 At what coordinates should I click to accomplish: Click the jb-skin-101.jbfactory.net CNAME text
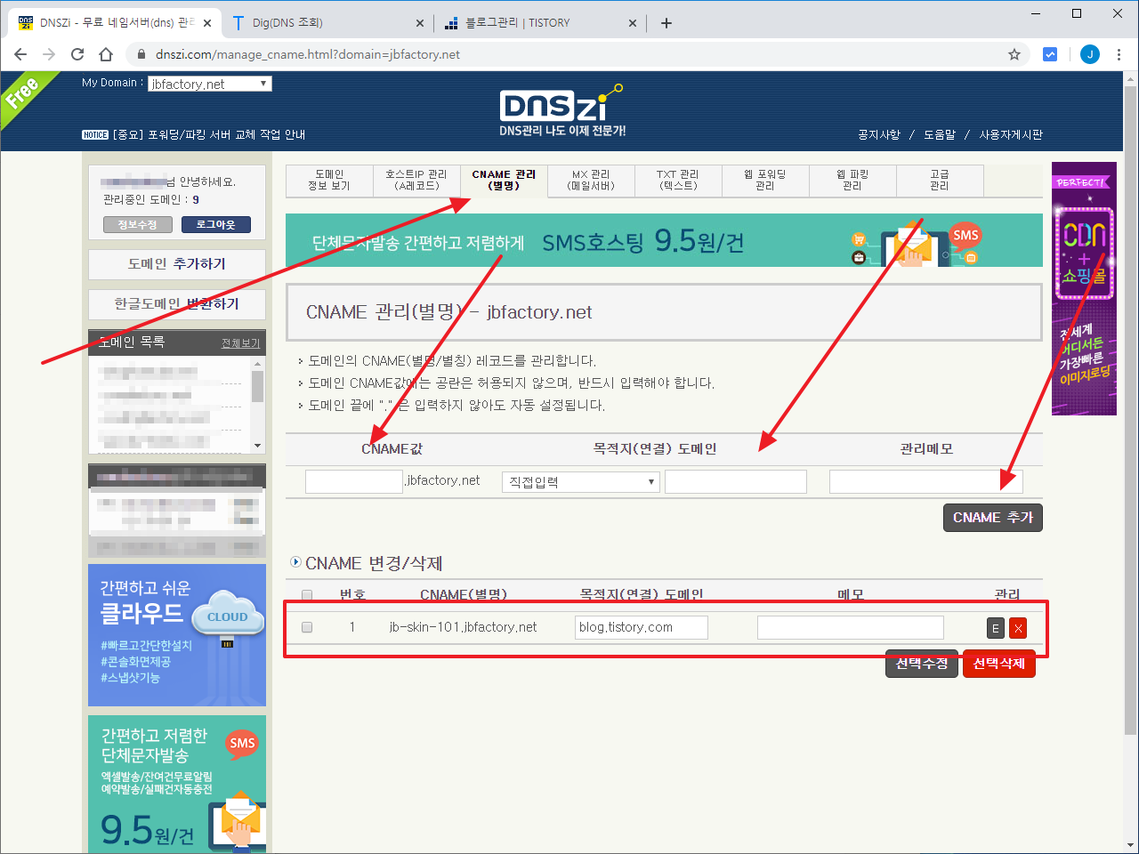(463, 627)
